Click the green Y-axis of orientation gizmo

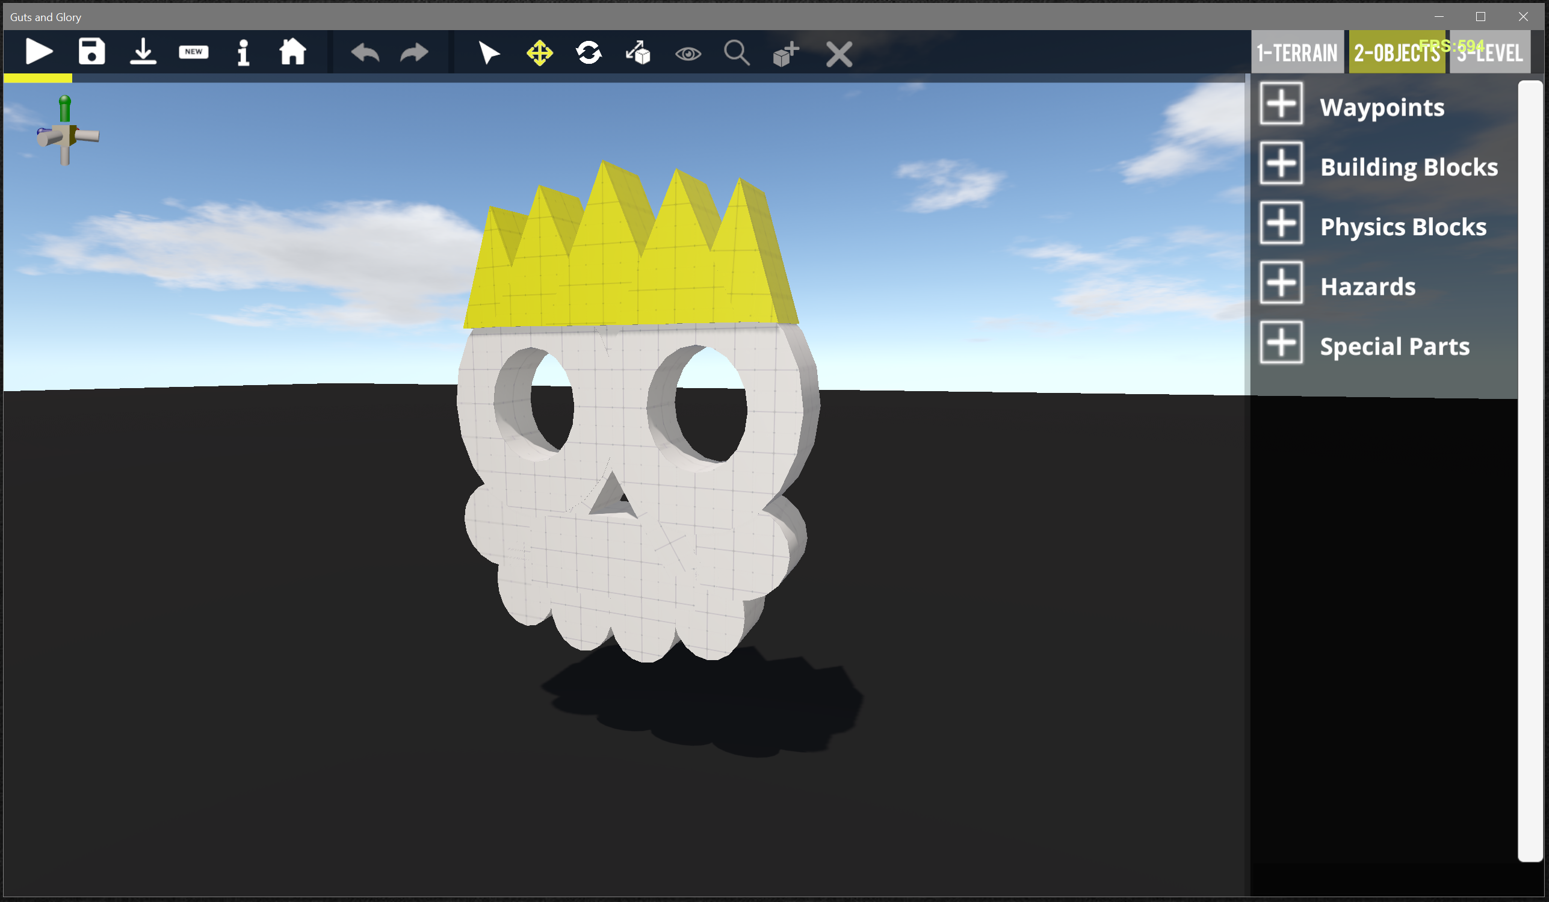click(x=64, y=109)
